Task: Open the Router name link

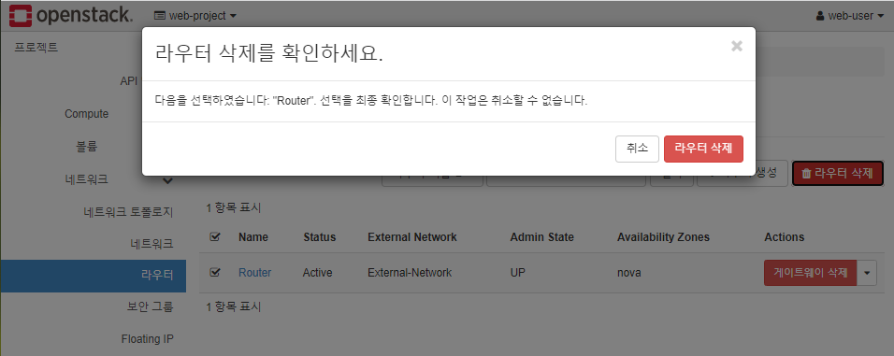Action: click(x=255, y=273)
